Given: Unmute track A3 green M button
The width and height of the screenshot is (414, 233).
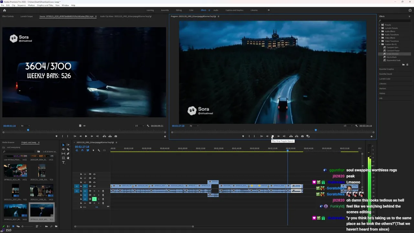Looking at the screenshot, I should click(x=94, y=199).
